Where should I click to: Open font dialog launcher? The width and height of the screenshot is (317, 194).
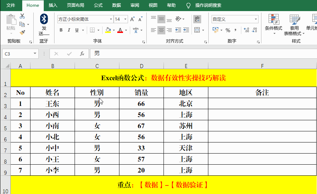[x=143, y=42]
